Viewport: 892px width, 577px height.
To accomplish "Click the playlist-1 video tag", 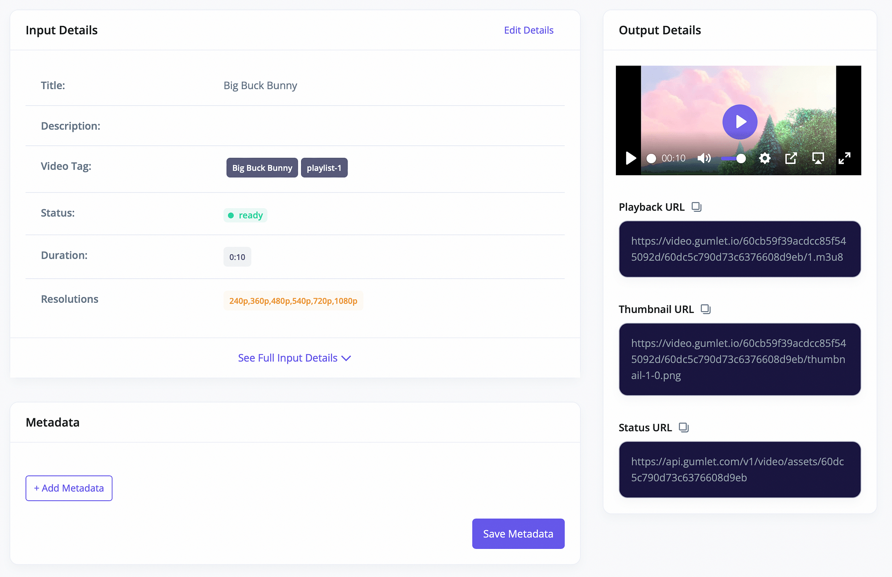I will coord(324,168).
